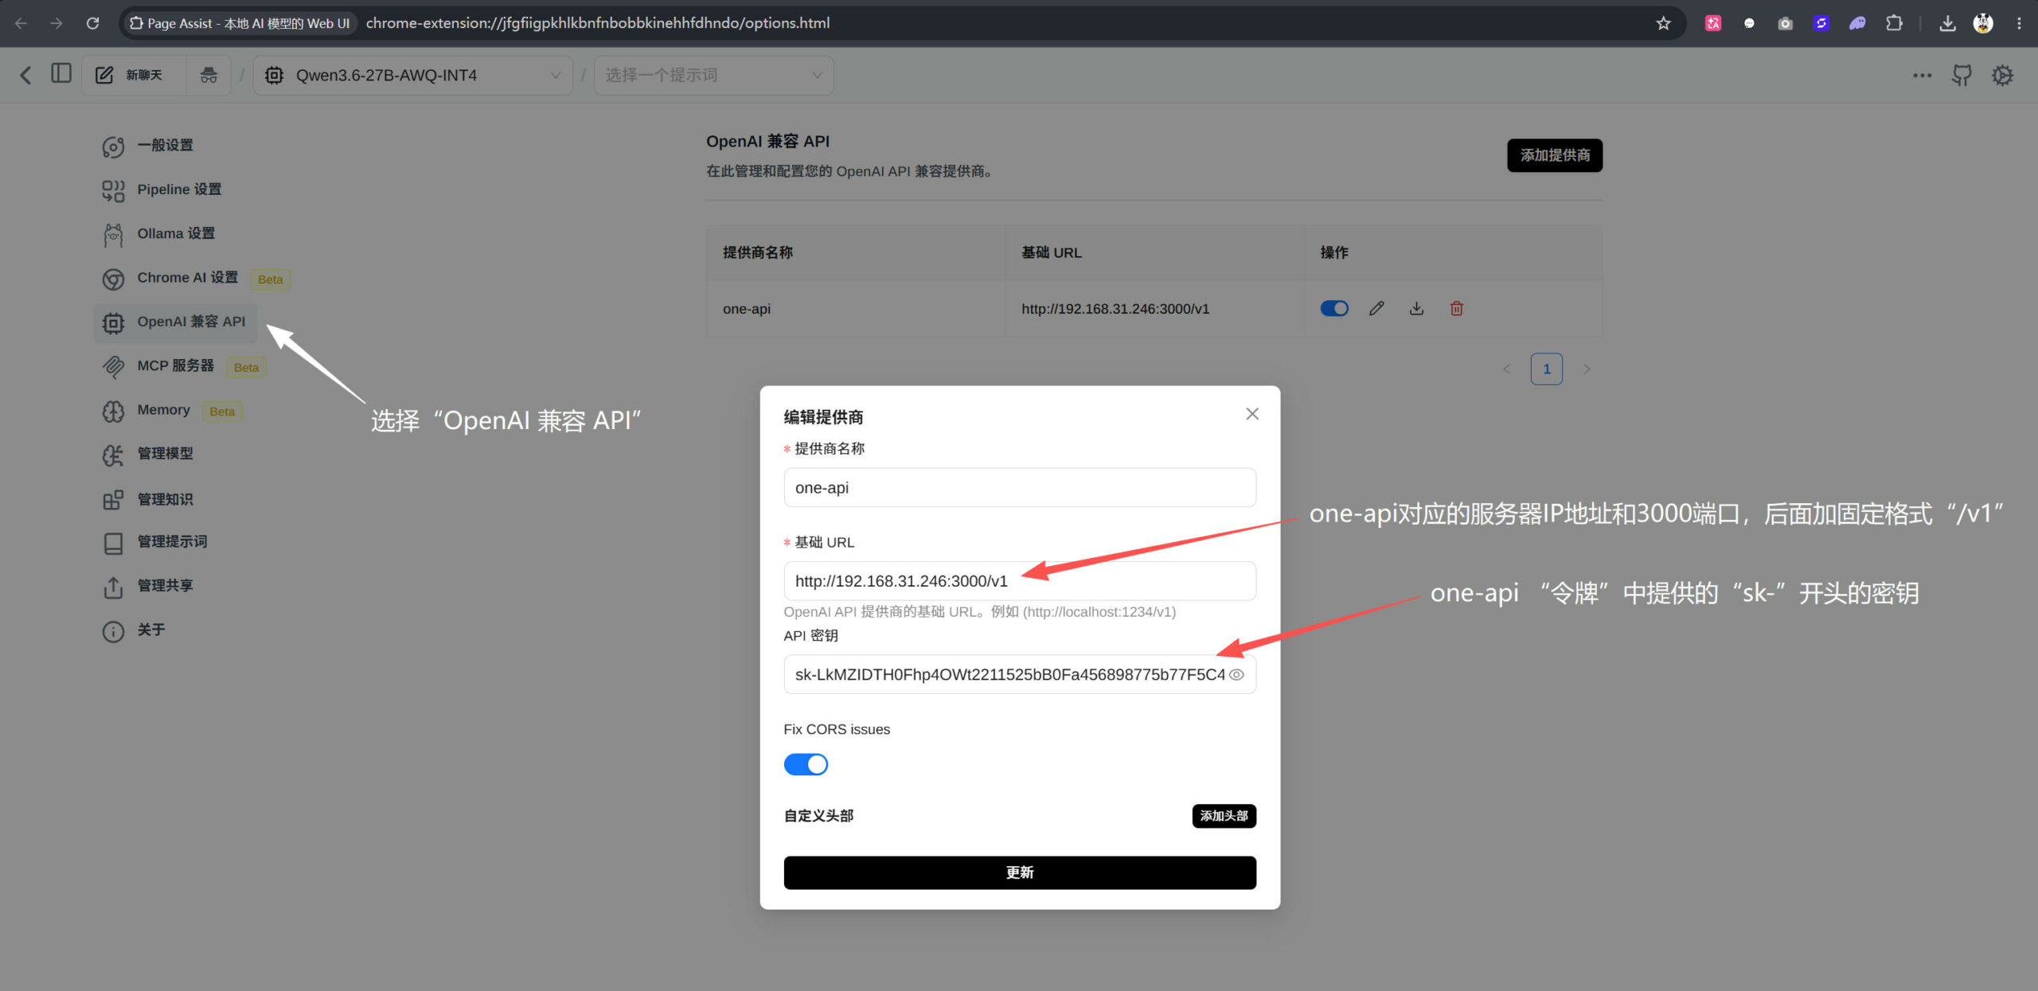This screenshot has height=991, width=2038.
Task: Toggle the one-api provider enable switch
Action: click(1334, 308)
